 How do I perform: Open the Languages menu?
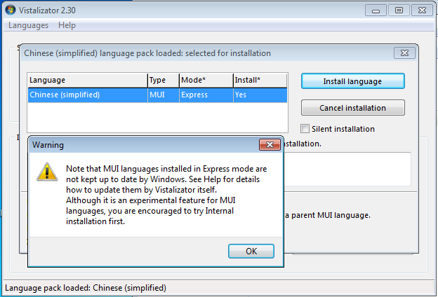point(28,25)
